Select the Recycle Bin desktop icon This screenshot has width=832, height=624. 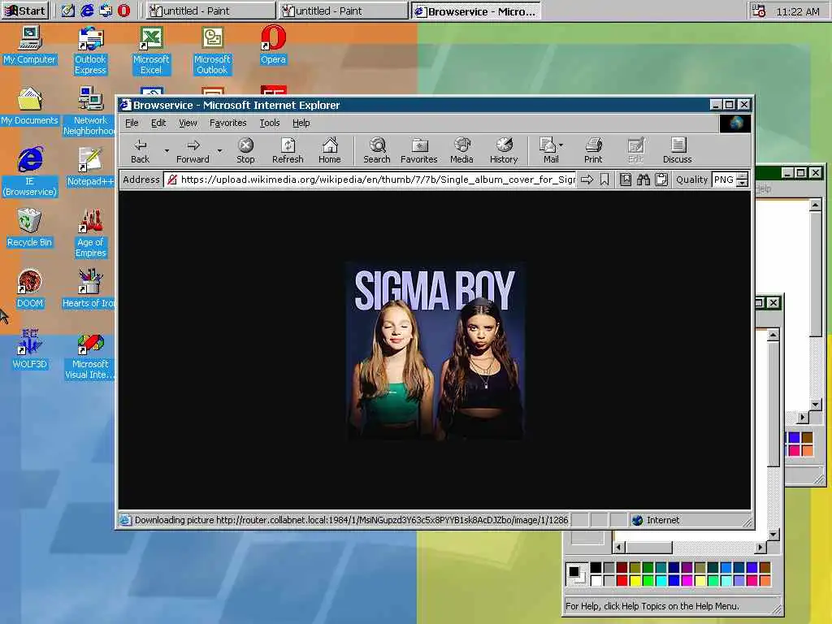click(29, 227)
